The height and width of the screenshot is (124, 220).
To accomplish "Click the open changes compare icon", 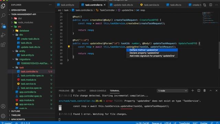I will point(205,5).
